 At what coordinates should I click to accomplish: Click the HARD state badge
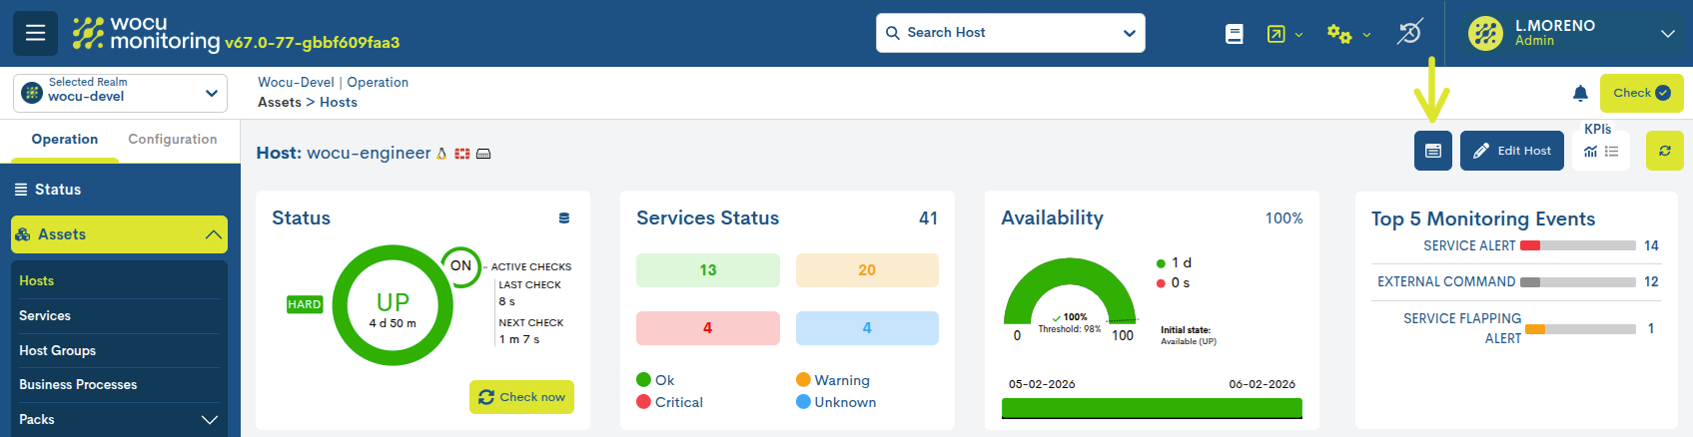[305, 304]
